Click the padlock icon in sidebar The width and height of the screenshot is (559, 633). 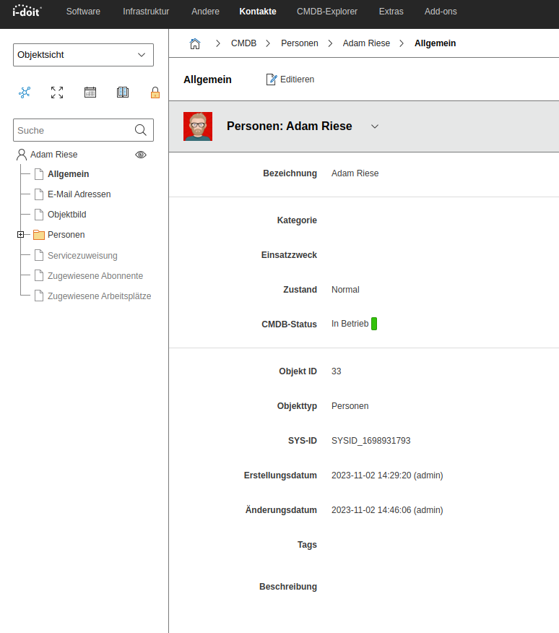(x=155, y=92)
